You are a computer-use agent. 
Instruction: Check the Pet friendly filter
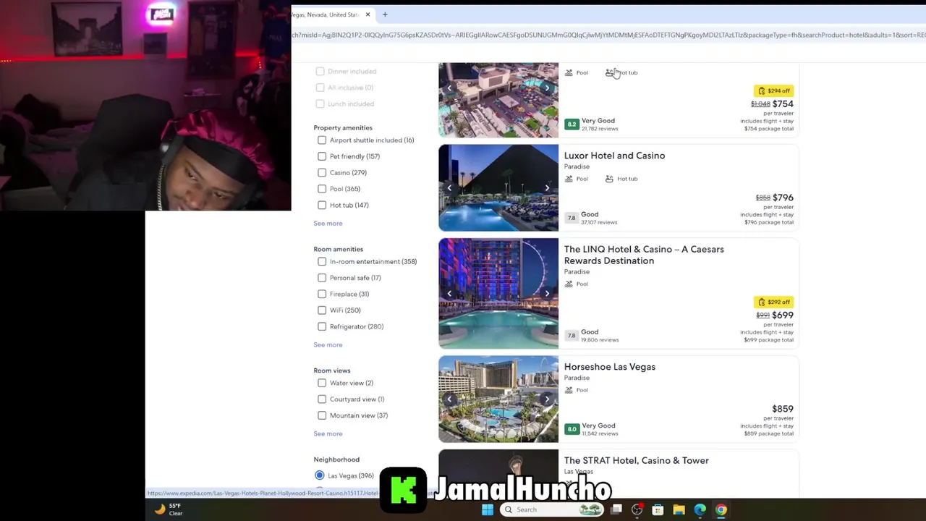click(x=322, y=156)
